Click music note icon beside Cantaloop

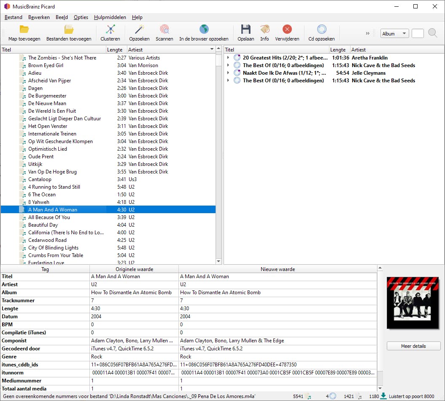(23, 179)
